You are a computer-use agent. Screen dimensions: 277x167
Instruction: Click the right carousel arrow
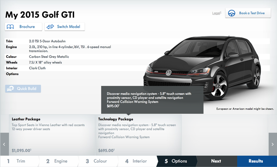click(272, 144)
